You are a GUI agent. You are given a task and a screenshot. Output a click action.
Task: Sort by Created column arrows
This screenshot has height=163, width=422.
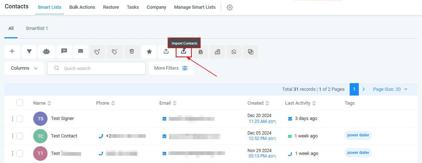point(267,103)
